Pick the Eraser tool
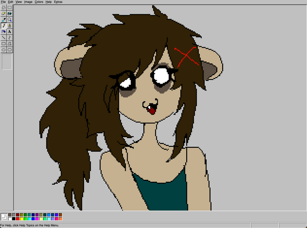The image size is (307, 228). pos(3,13)
